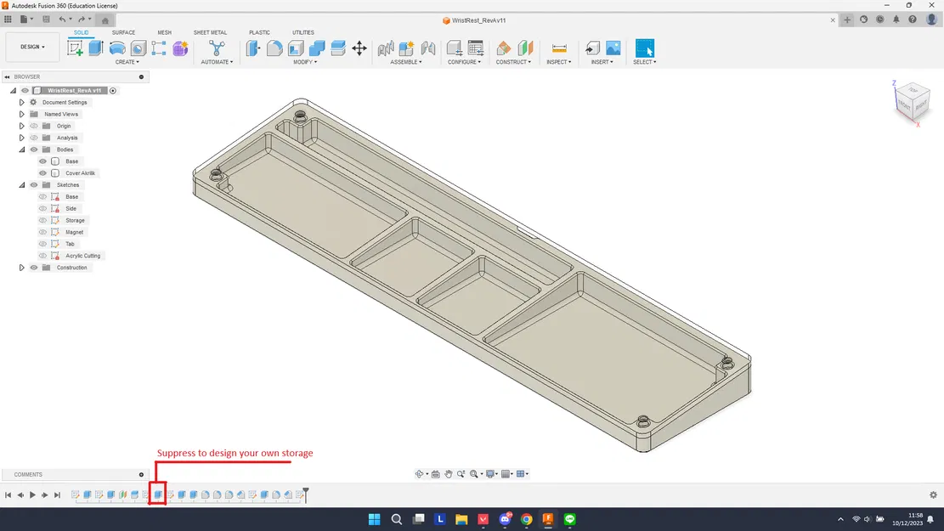Select the Measure tool under Inspect
Image resolution: width=944 pixels, height=531 pixels.
(558, 48)
